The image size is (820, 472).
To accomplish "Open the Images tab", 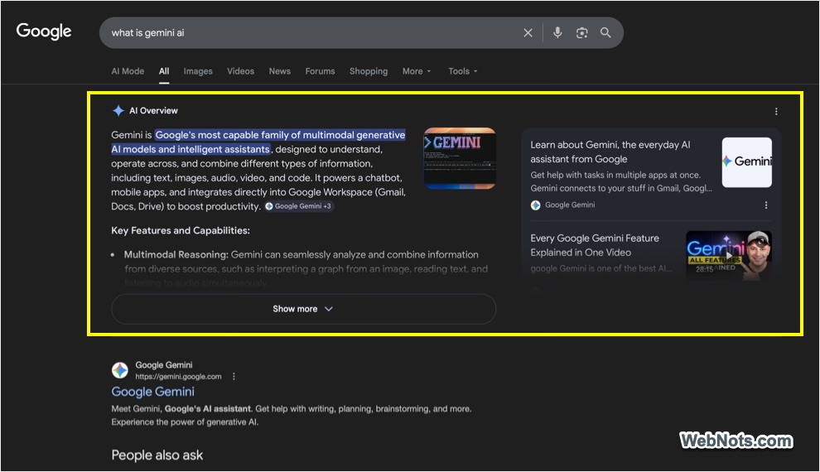I will (x=198, y=71).
